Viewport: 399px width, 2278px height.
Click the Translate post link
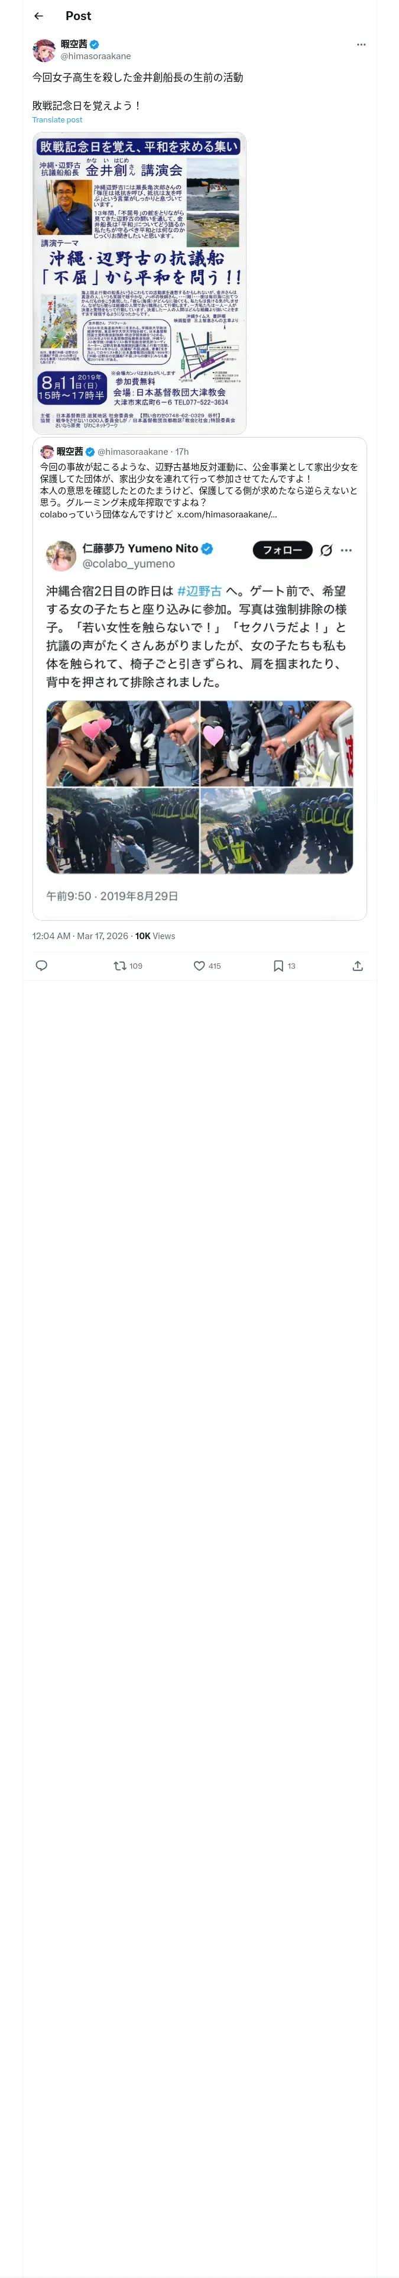coord(57,119)
